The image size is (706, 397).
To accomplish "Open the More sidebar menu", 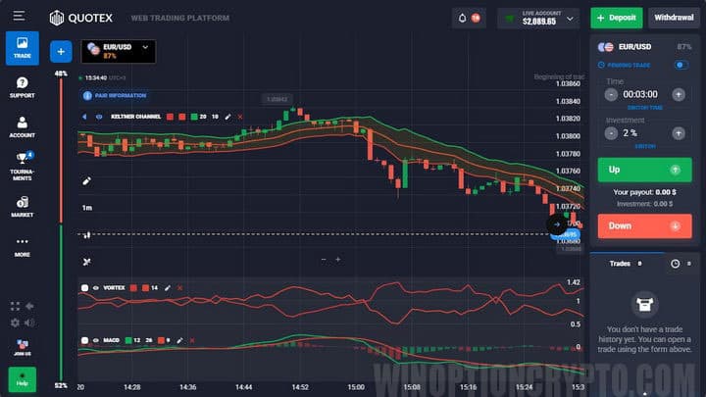I will (x=22, y=247).
